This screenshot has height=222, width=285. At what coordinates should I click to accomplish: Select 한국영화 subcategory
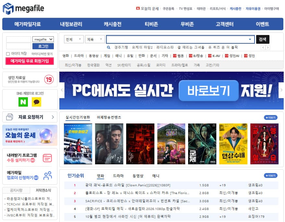[93, 65]
